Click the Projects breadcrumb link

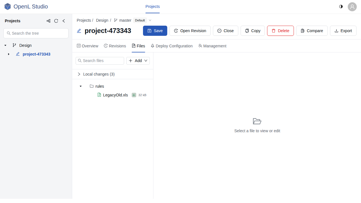(84, 20)
